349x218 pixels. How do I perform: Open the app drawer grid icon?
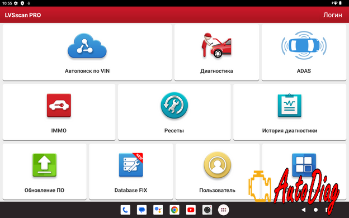click(x=224, y=210)
